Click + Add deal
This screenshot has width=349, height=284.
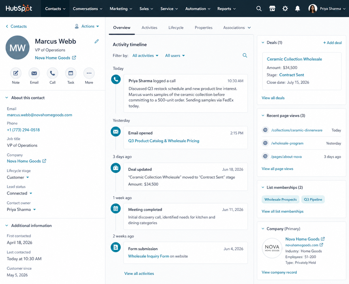pyautogui.click(x=332, y=43)
